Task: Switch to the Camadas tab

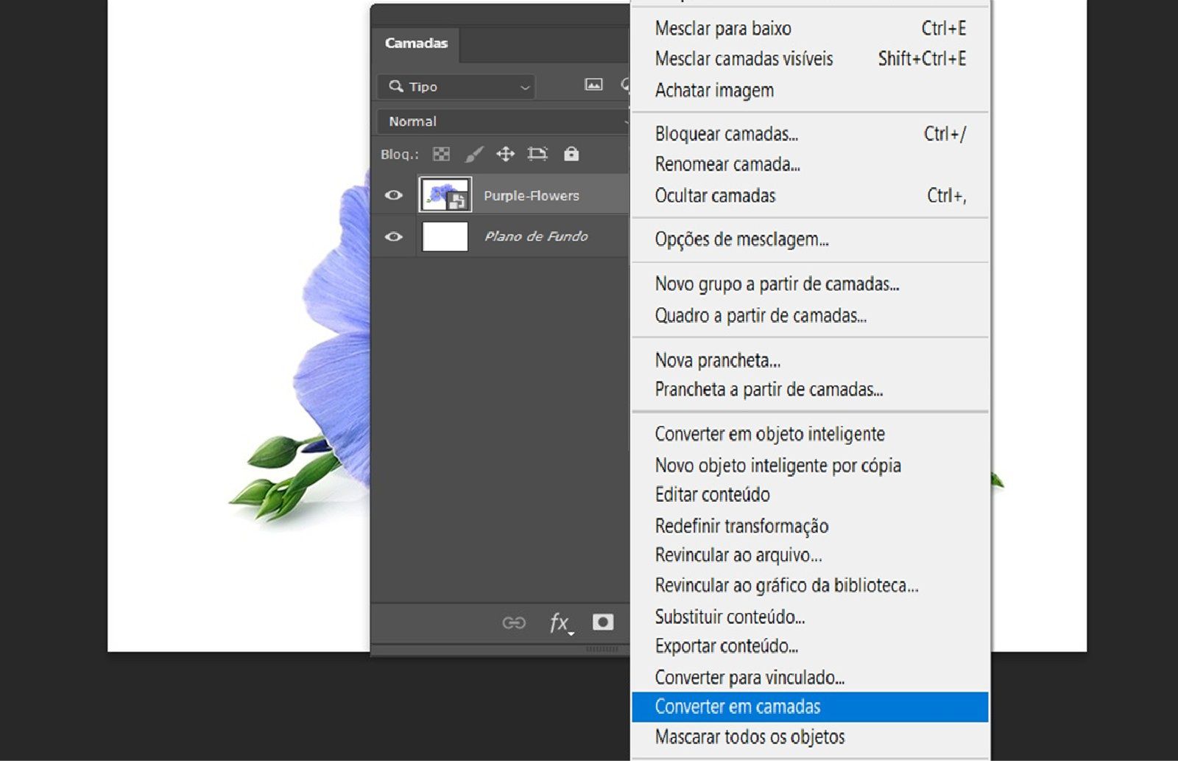Action: point(415,43)
